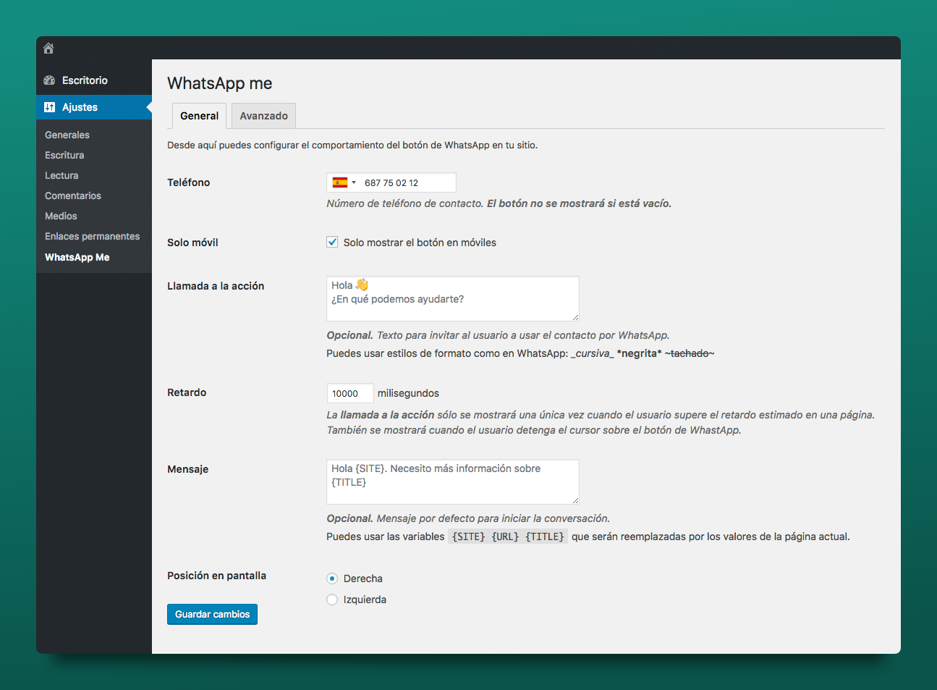Click the Retardo milliseconds field
Screen dimensions: 937x690
click(x=349, y=393)
